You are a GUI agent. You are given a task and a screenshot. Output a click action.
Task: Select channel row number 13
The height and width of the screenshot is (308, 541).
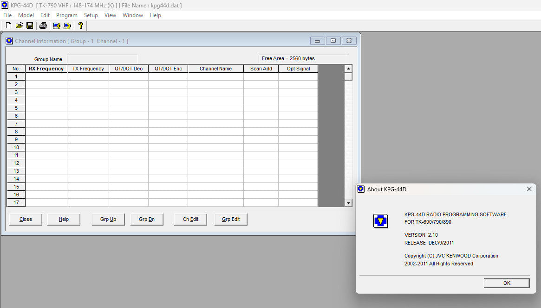click(x=16, y=171)
